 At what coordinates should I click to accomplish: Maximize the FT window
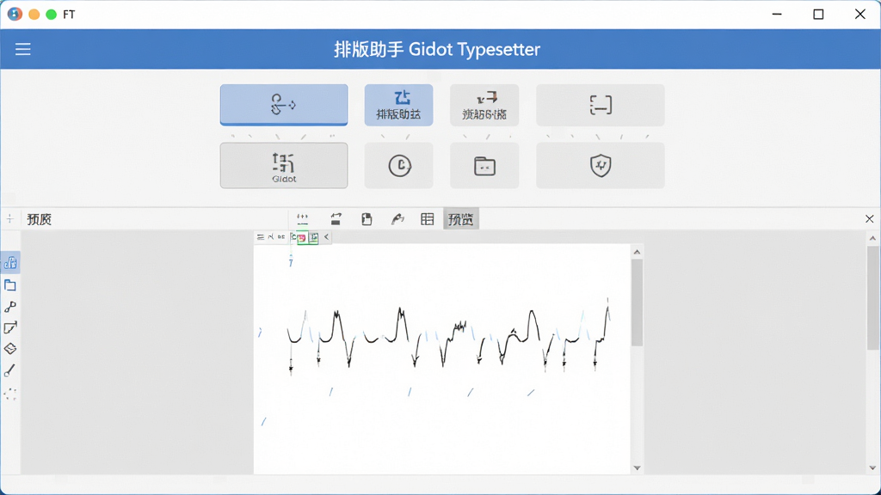pos(819,14)
